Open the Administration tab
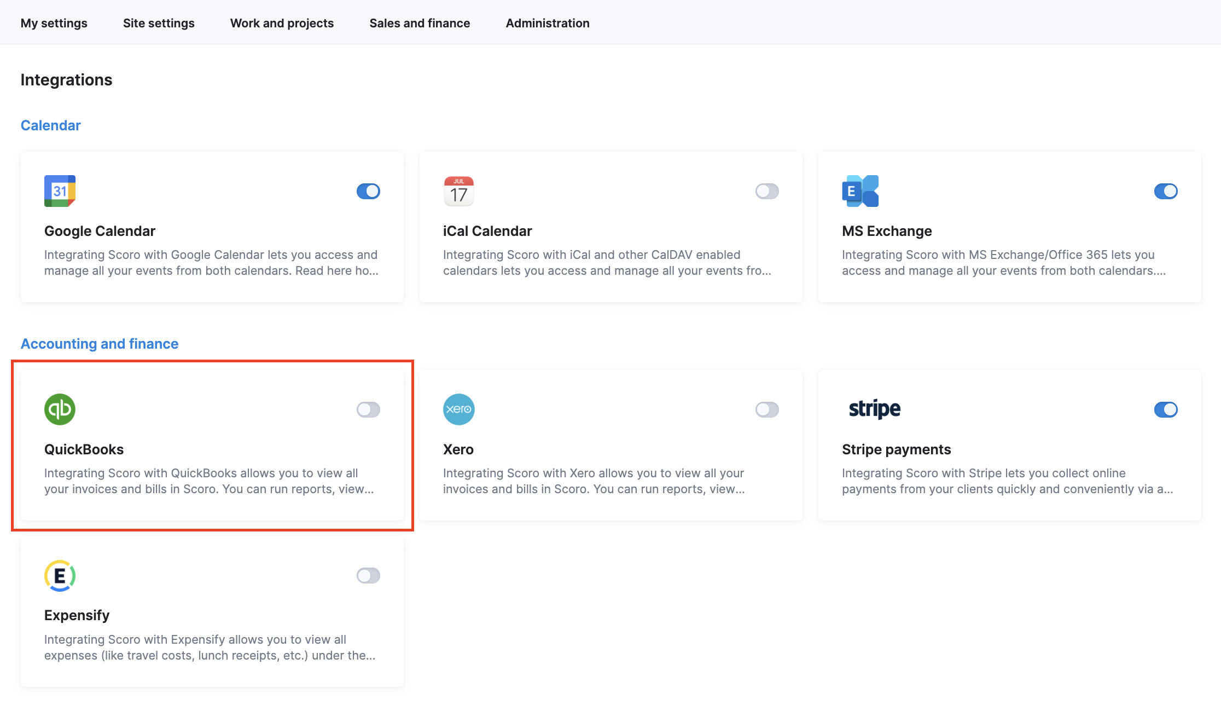1221x705 pixels. pos(548,23)
